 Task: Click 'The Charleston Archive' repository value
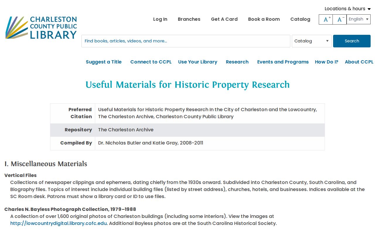click(x=126, y=130)
